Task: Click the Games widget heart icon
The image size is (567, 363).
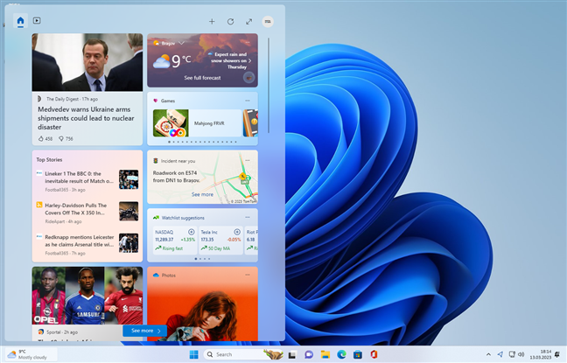Action: (x=156, y=101)
